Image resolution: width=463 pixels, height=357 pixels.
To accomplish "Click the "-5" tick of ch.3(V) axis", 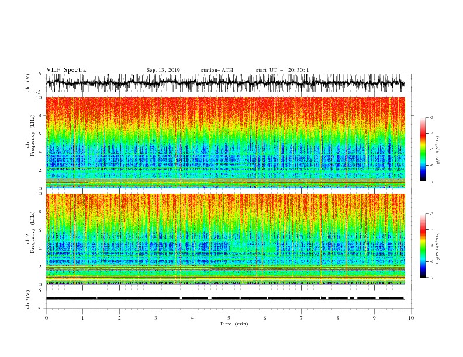I will pyautogui.click(x=40, y=309).
